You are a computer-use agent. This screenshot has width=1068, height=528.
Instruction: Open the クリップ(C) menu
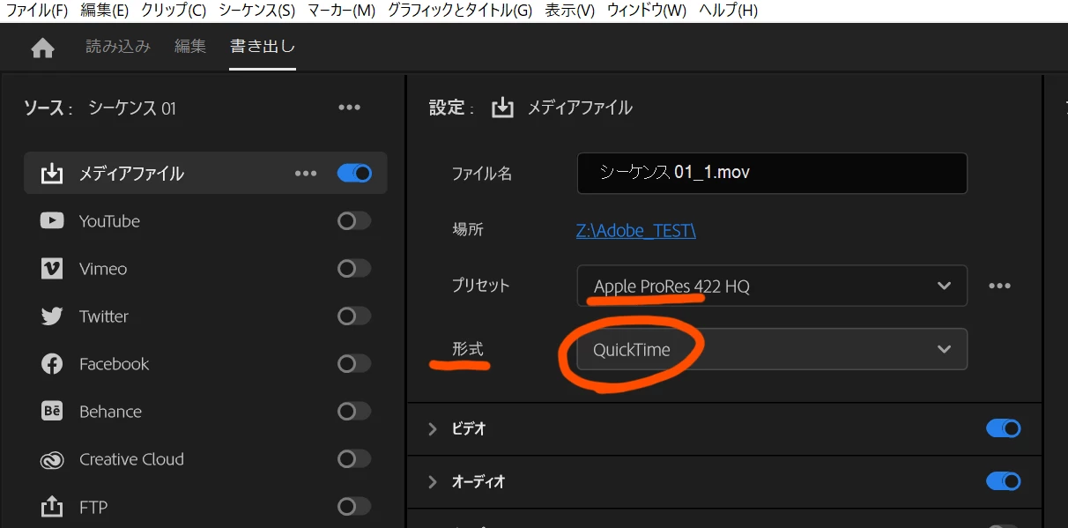click(x=174, y=11)
